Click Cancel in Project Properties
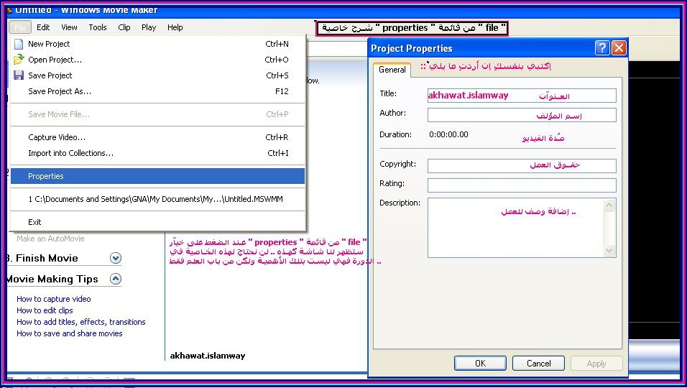The height and width of the screenshot is (388, 687). 538,363
